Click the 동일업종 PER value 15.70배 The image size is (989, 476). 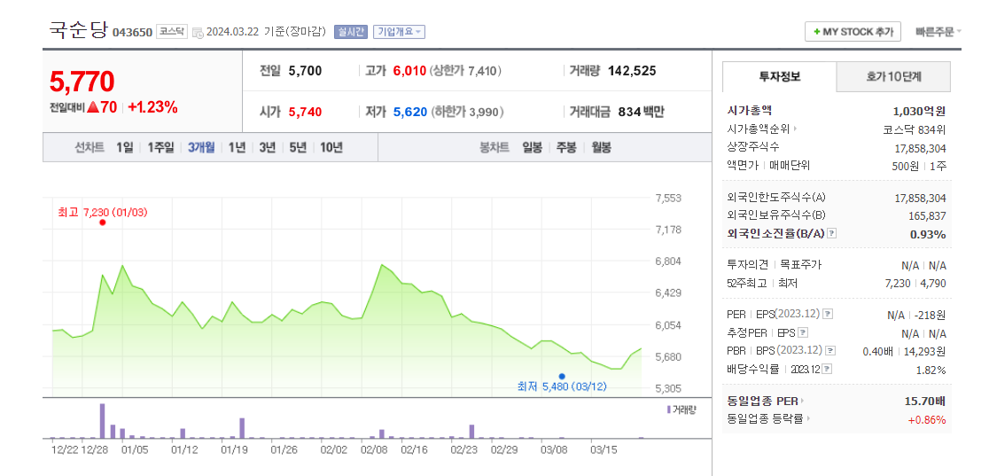click(925, 401)
